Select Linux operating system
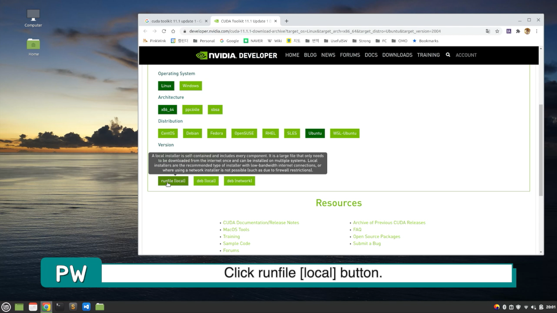Screen dimensions: 557x313 [166, 86]
